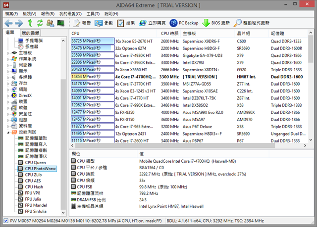
Task: Click the Refresh icon in toolbar
Action: click(40, 23)
